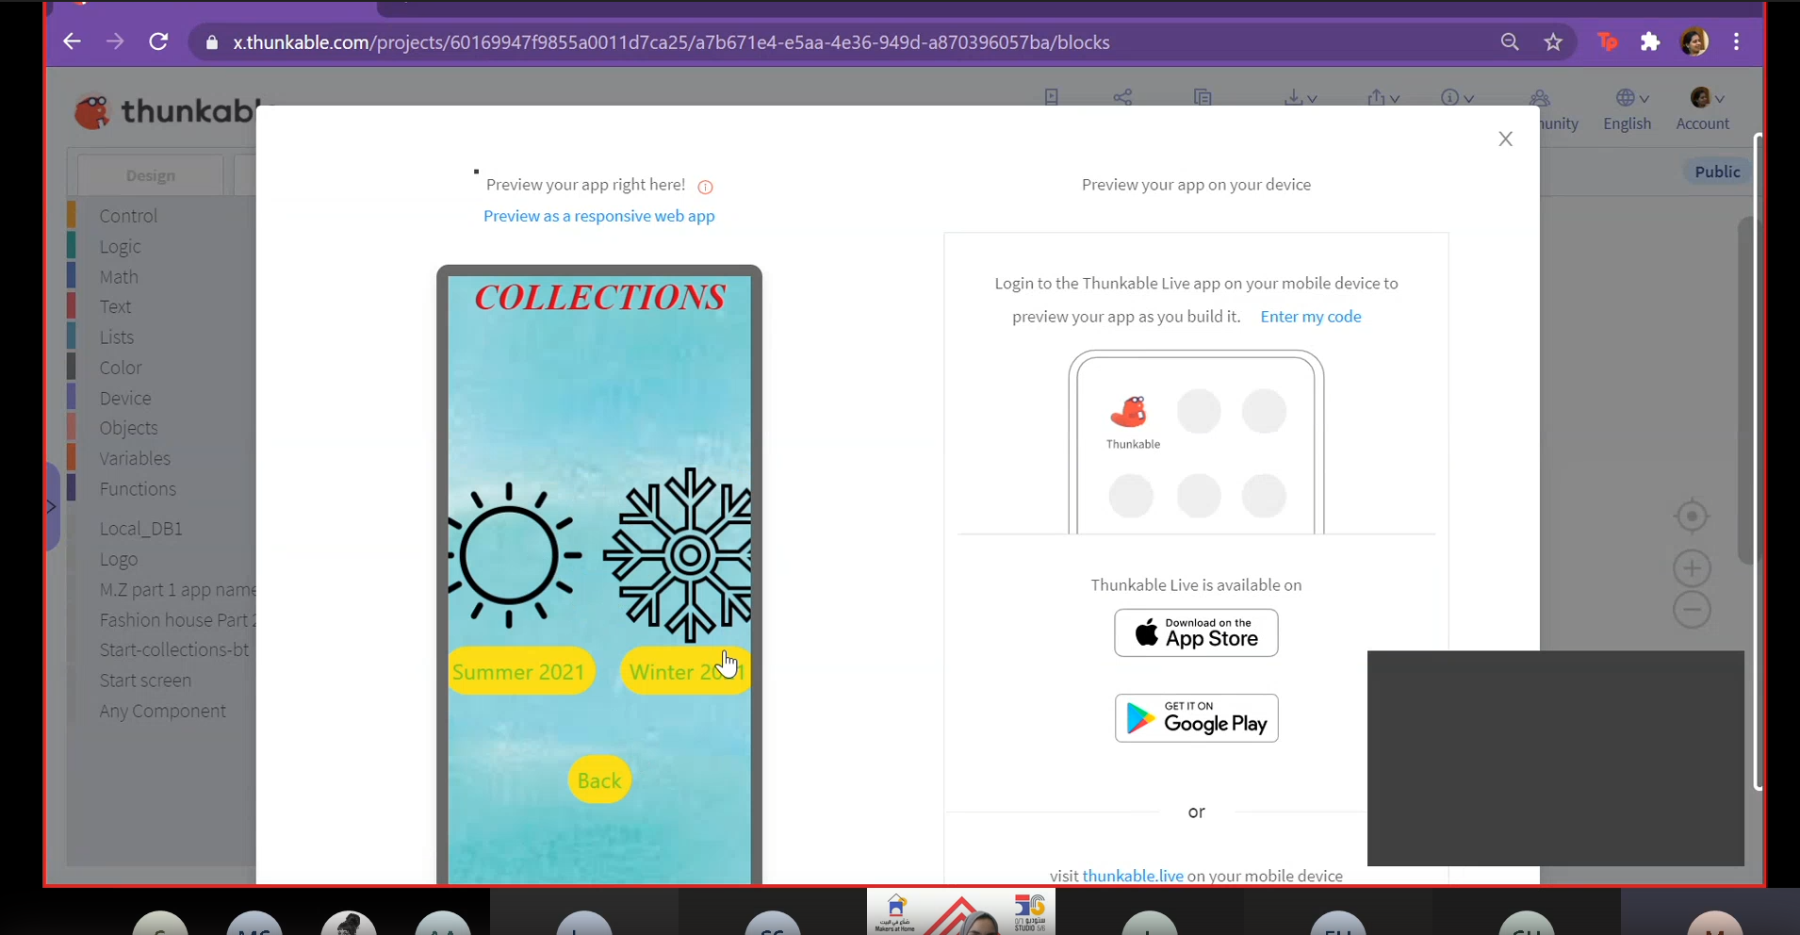Open the Control blocks category
Viewport: 1800px width, 935px height.
pos(128,216)
